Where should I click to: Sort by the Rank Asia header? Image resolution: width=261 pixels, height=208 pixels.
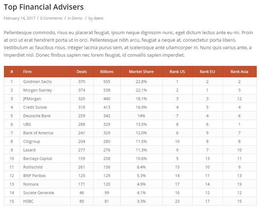tap(239, 72)
